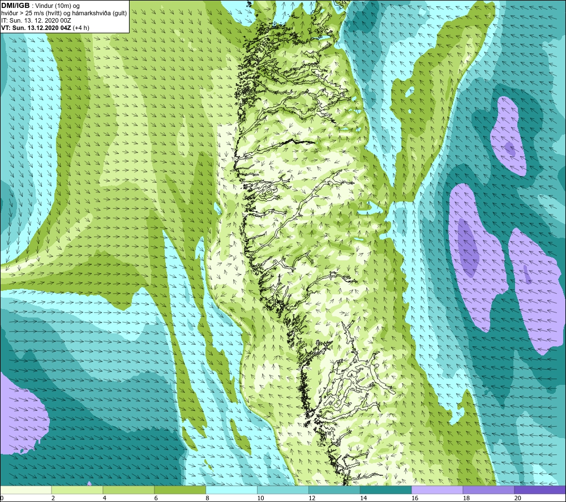Click the pale 0–2 m/s legend swatch
This screenshot has width=566, height=502.
26,490
